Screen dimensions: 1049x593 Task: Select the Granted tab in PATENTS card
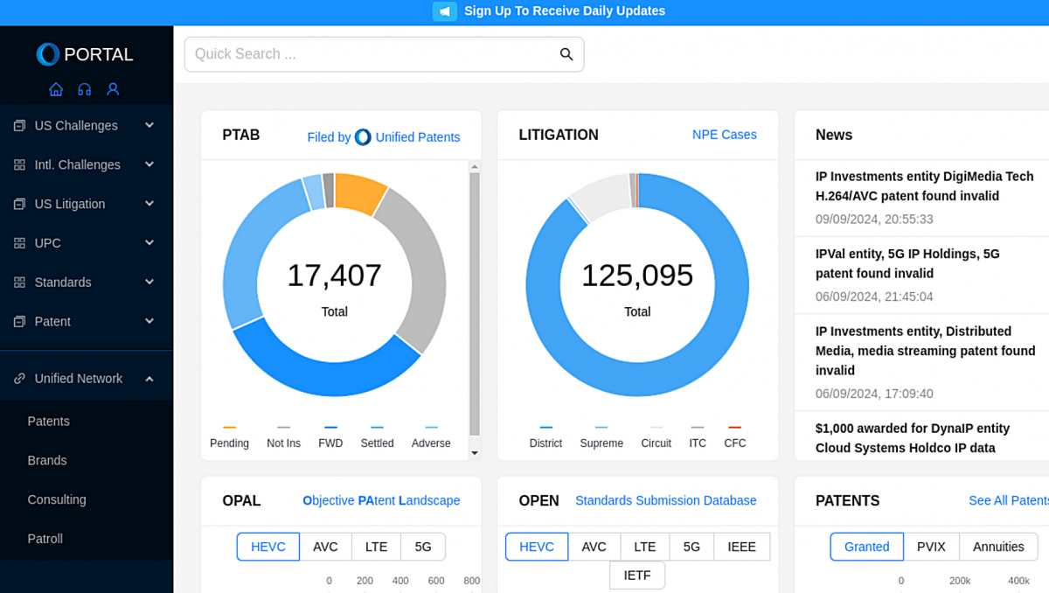[867, 547]
